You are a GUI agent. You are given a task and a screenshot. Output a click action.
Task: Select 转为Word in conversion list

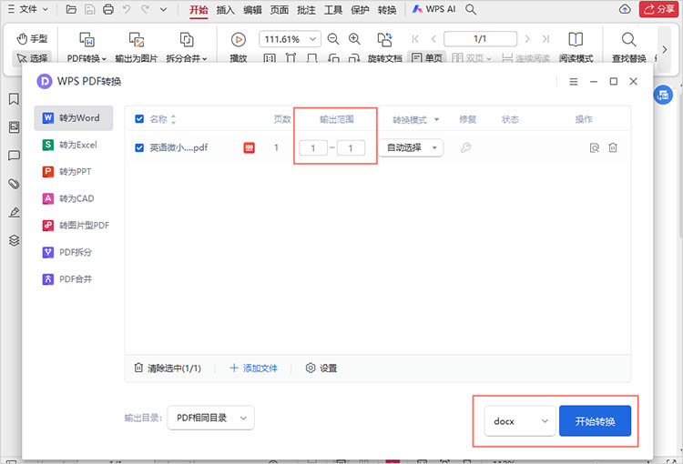73,118
